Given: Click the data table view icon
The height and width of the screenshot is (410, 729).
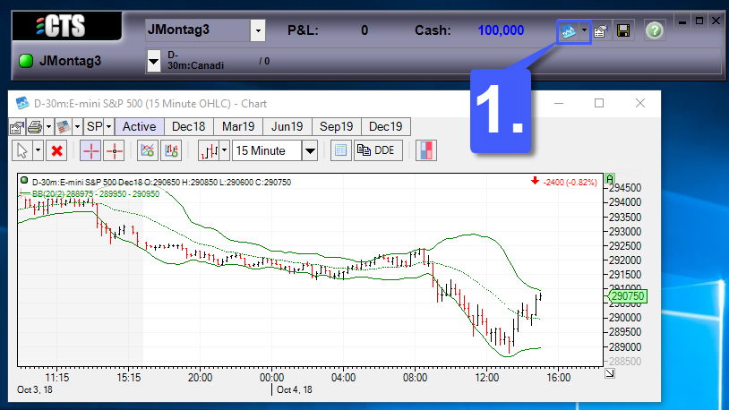Looking at the screenshot, I should (341, 150).
